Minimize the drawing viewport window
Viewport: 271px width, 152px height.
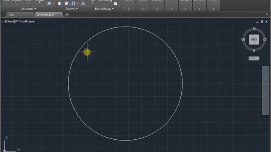(x=257, y=22)
